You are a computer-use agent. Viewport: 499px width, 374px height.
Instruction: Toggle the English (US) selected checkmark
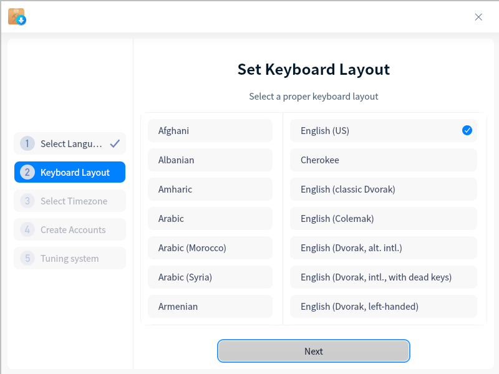click(x=467, y=130)
